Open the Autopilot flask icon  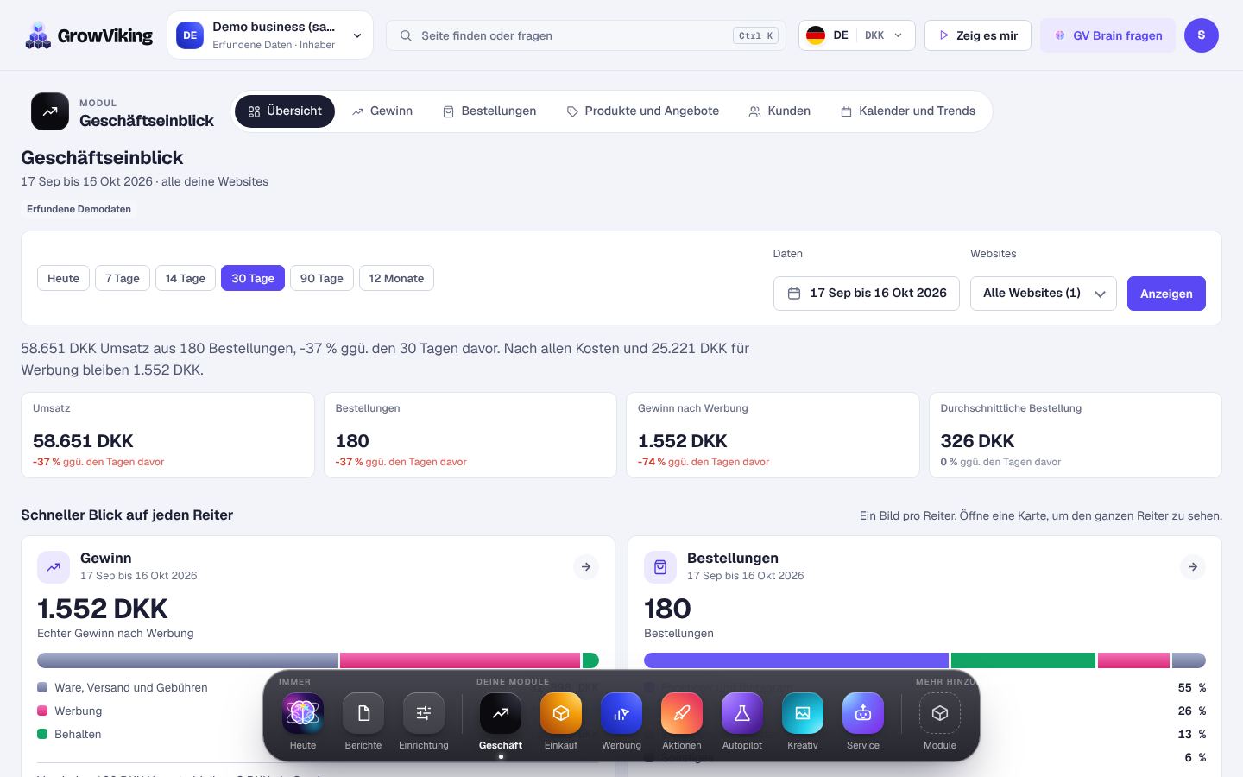tap(742, 714)
